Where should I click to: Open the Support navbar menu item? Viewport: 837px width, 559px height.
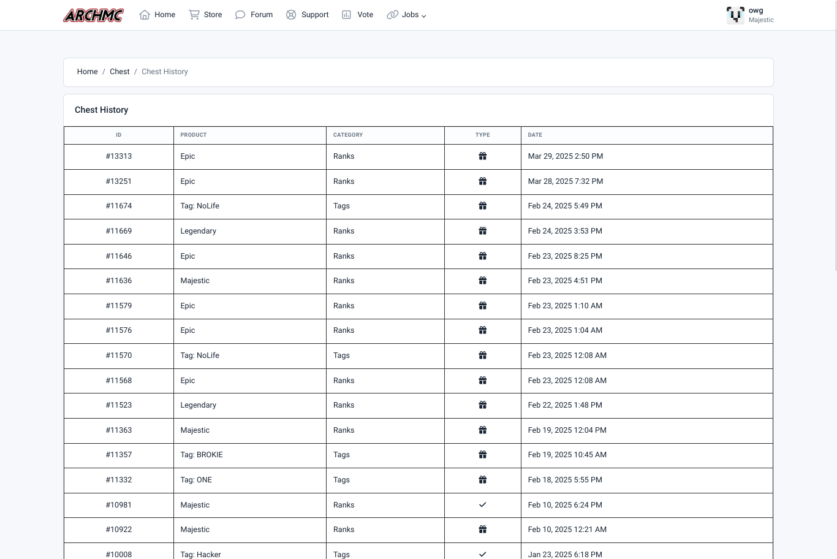coord(307,15)
